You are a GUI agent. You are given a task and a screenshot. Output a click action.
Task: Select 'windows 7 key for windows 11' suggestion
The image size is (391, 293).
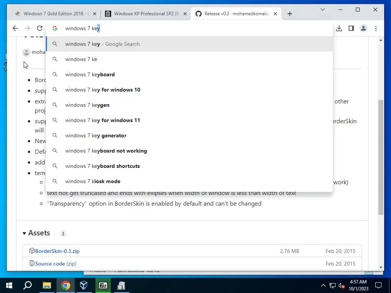point(189,120)
